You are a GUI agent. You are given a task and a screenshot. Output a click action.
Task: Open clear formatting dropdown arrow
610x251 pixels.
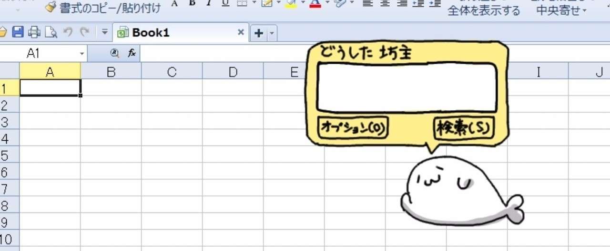pyautogui.click(x=352, y=3)
